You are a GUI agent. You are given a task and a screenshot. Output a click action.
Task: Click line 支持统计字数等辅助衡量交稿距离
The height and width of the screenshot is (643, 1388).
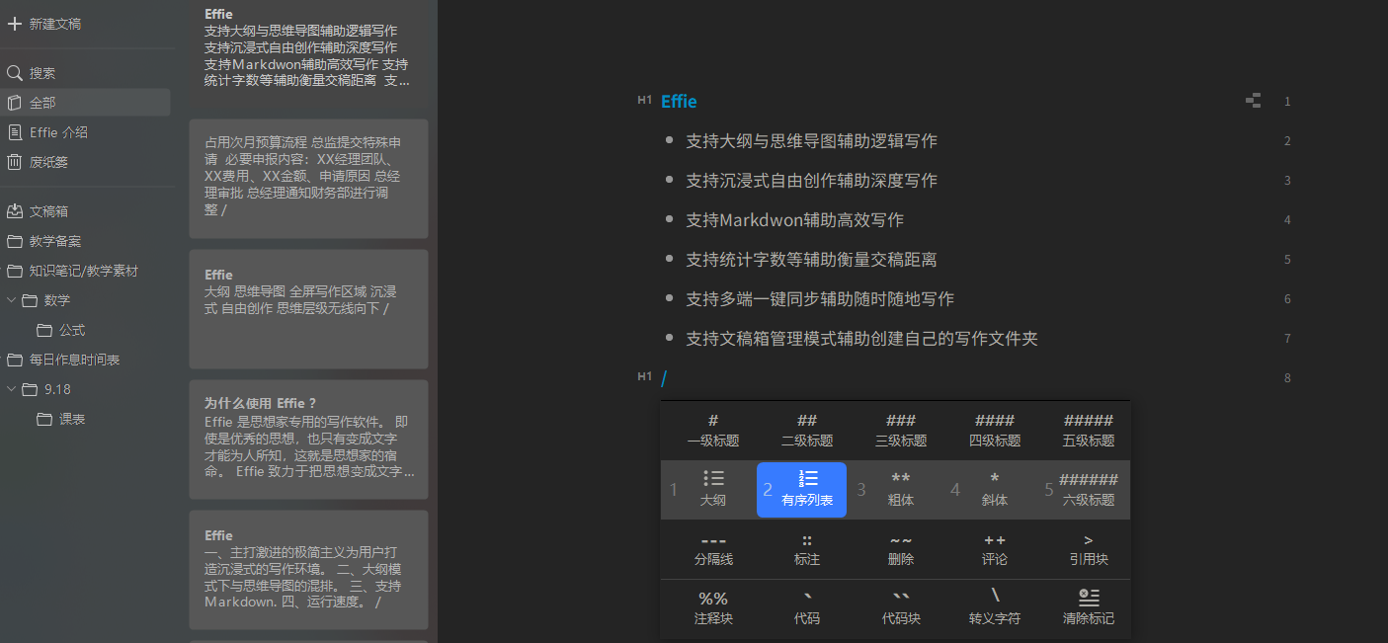[x=811, y=260]
